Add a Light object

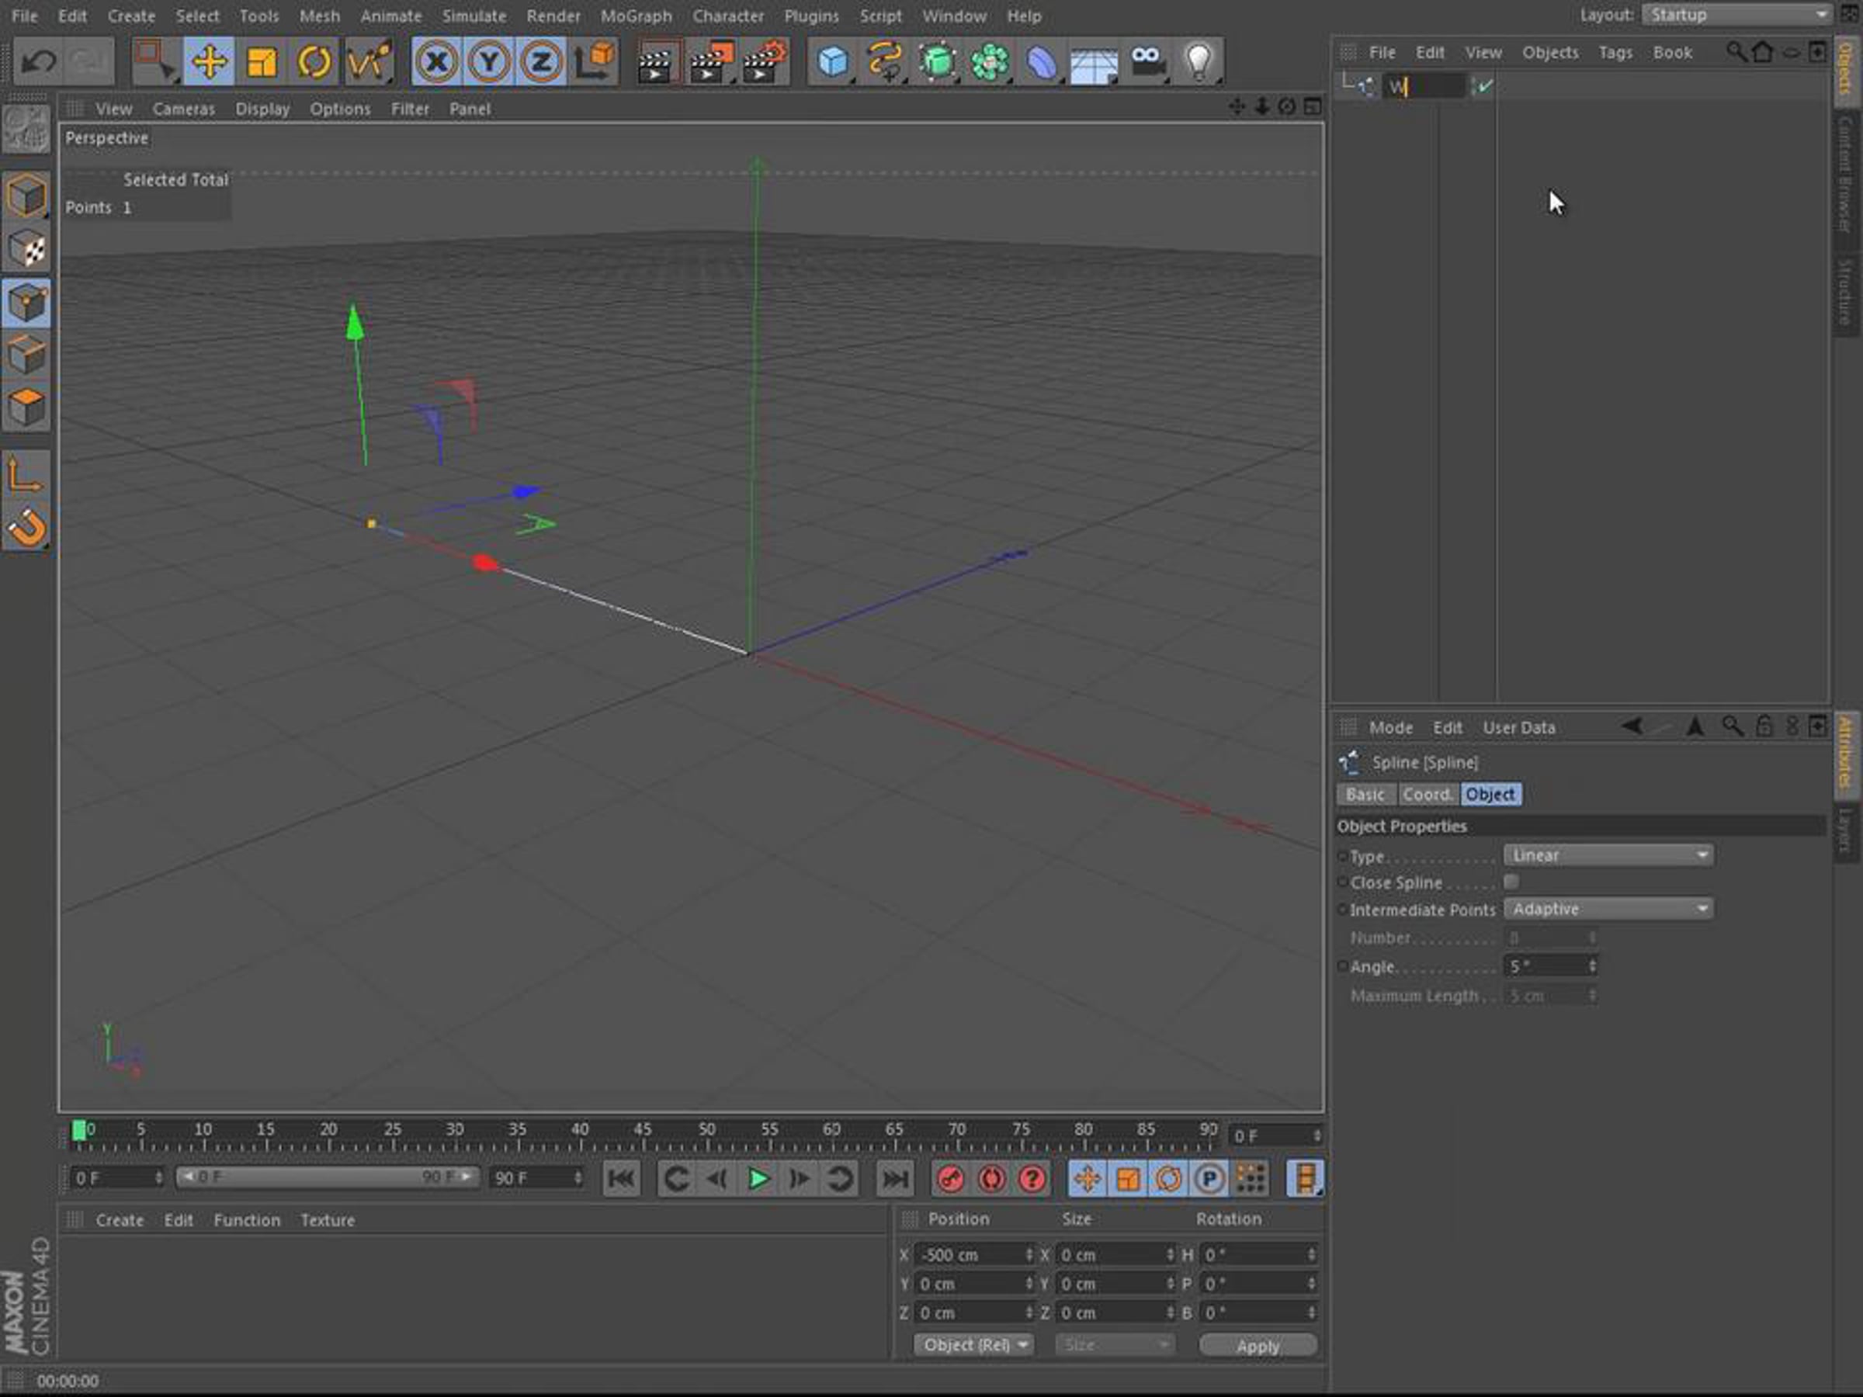pyautogui.click(x=1199, y=61)
